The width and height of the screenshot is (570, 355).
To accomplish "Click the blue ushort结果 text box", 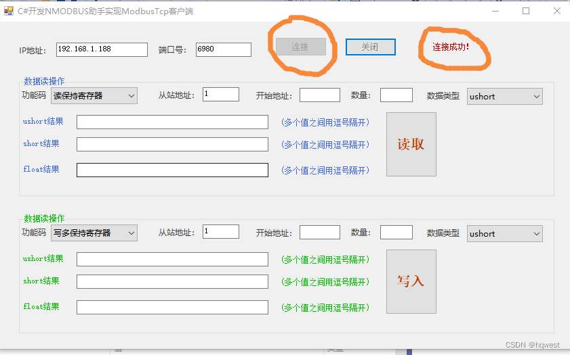I will tap(172, 122).
